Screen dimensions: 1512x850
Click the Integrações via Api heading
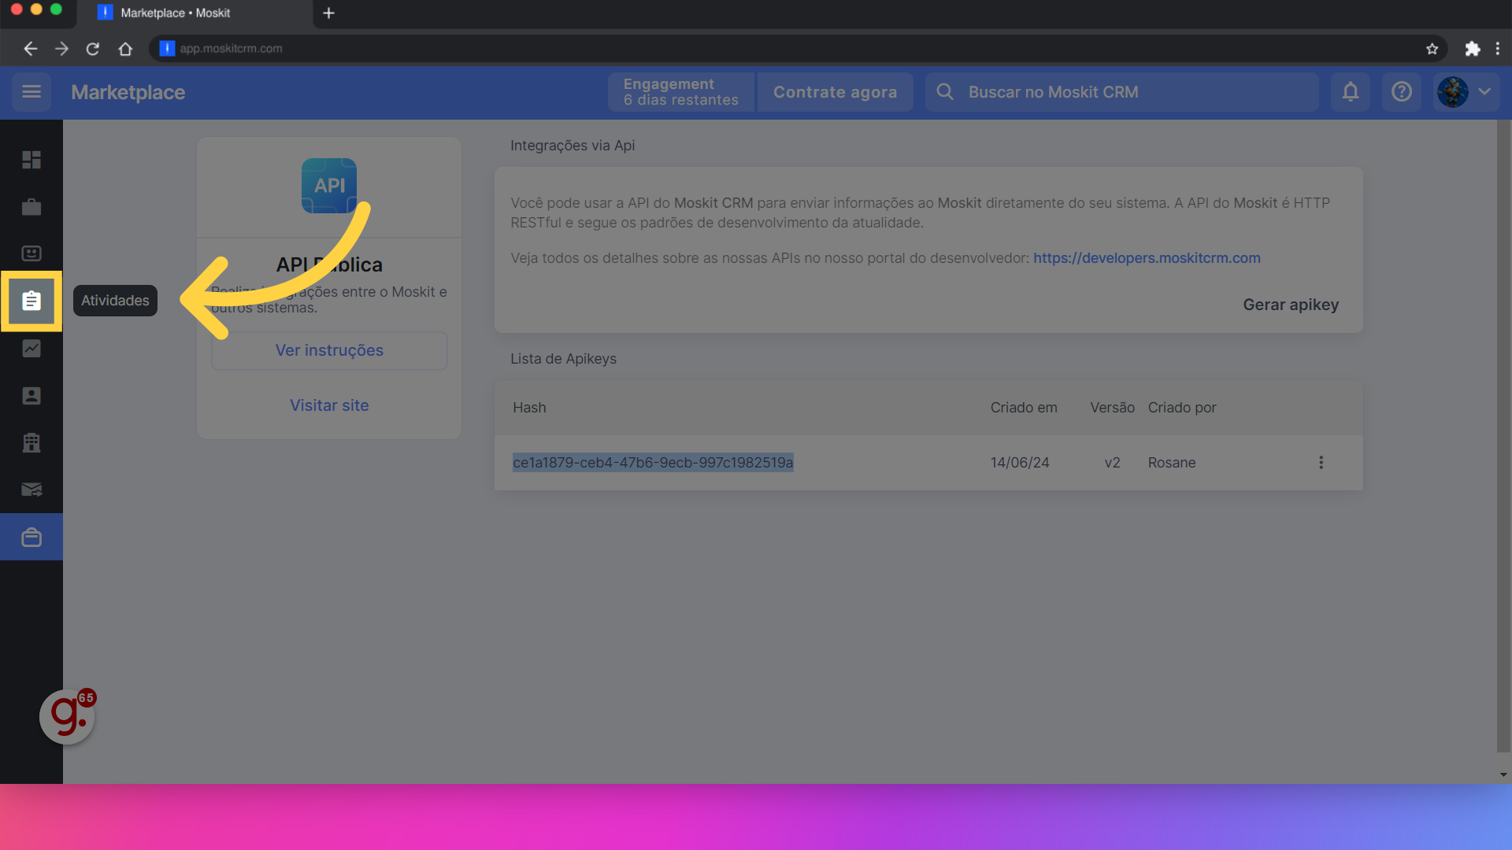pos(573,146)
